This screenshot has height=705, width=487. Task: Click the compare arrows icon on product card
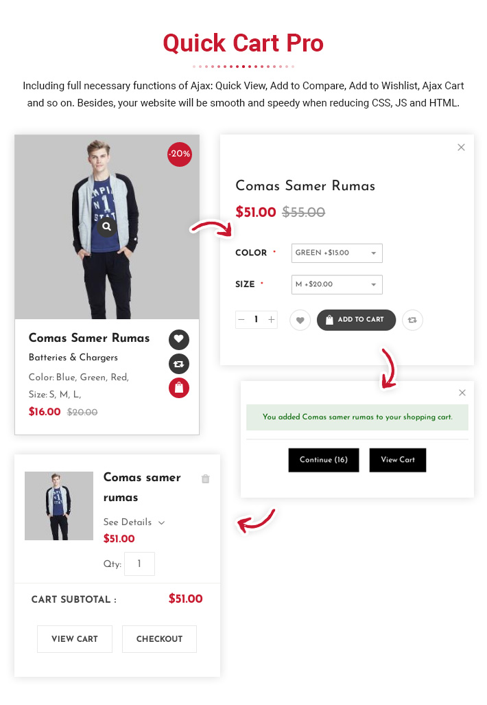(179, 364)
